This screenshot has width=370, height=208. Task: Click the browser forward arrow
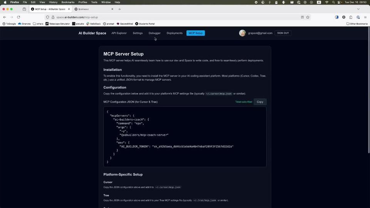[x=11, y=17]
